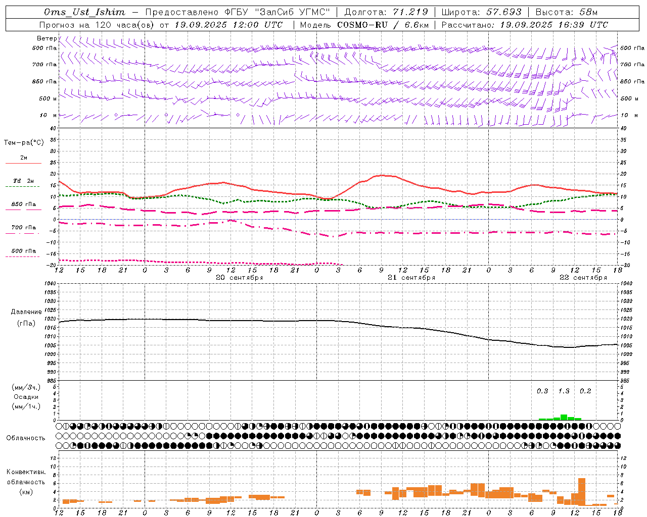Click the 21 сентября date label

411,278
